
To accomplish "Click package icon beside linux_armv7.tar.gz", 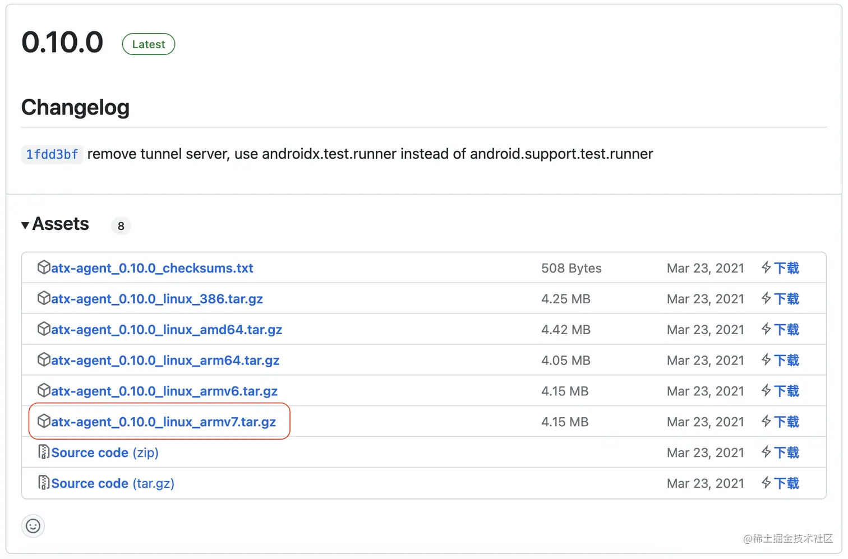I will (44, 421).
